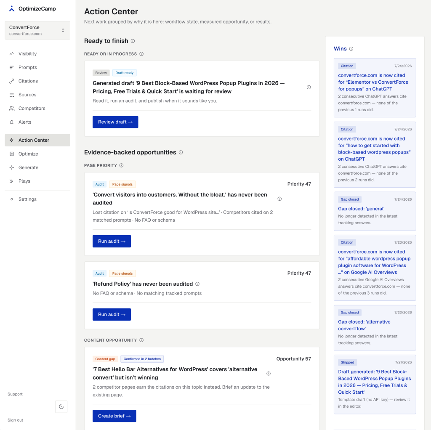Click the Action Center lightning icon
Viewport: 431px width, 430px height.
[x=11, y=140]
